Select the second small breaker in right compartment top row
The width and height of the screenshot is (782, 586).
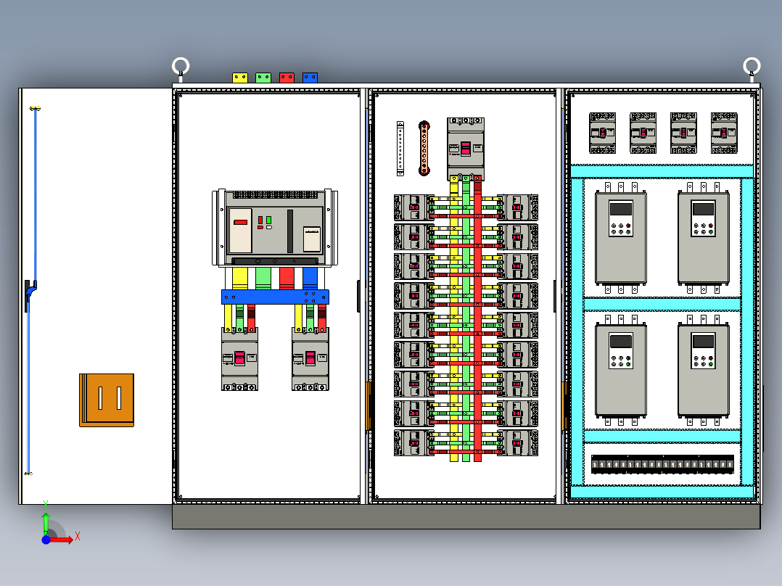643,133
